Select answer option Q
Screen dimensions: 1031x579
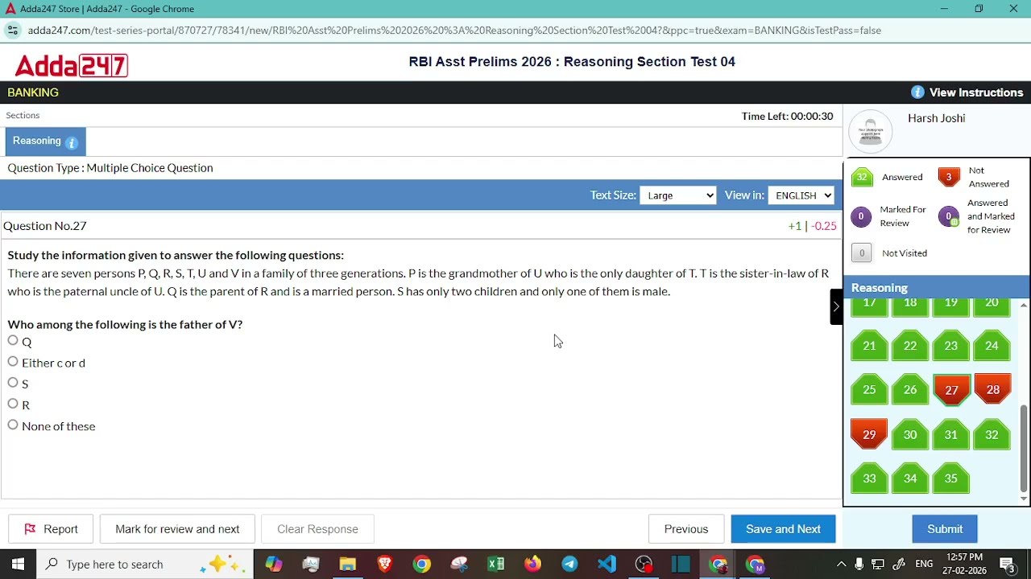13,341
